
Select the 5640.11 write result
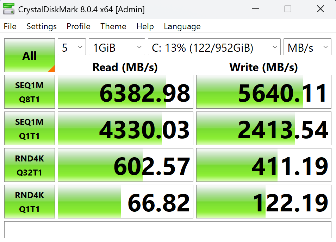tap(264, 92)
